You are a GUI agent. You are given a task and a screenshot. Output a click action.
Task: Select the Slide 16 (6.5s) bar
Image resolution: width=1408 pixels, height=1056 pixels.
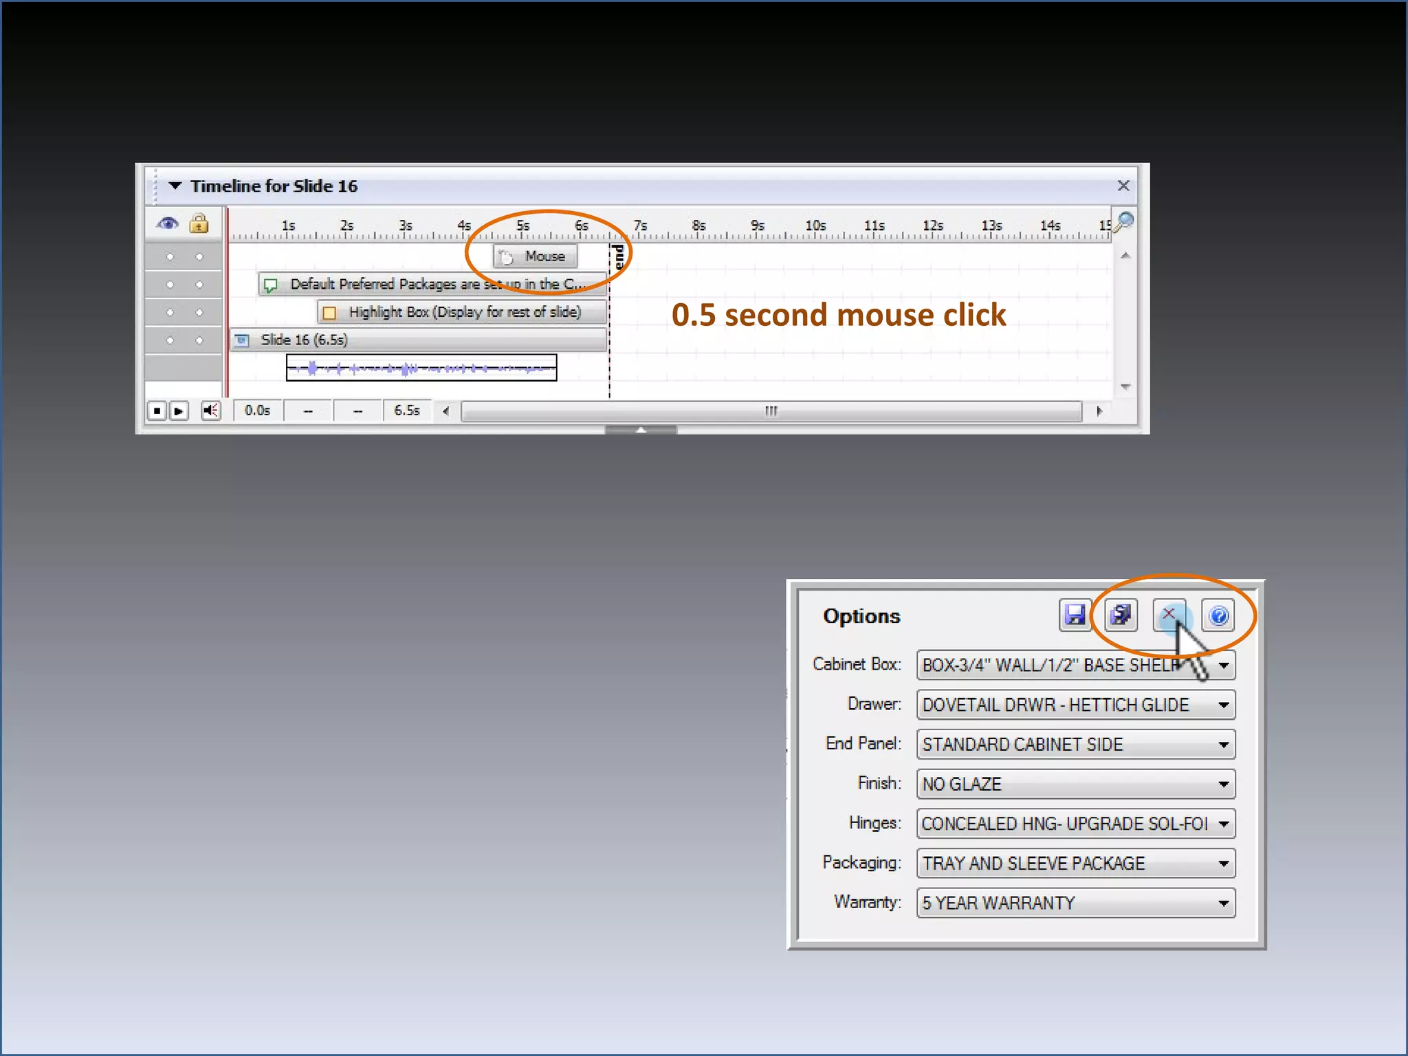click(x=418, y=340)
